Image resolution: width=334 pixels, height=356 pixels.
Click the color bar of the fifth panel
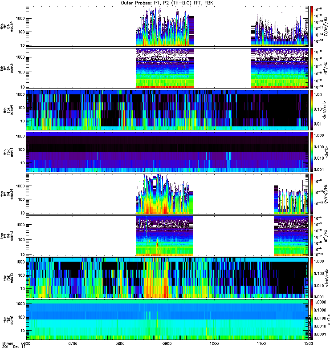click(x=312, y=194)
